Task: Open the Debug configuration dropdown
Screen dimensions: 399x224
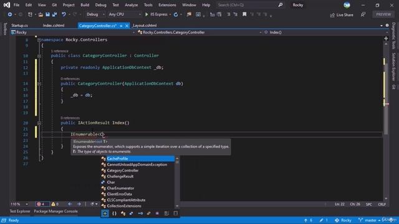Action: pyautogui.click(x=95, y=14)
